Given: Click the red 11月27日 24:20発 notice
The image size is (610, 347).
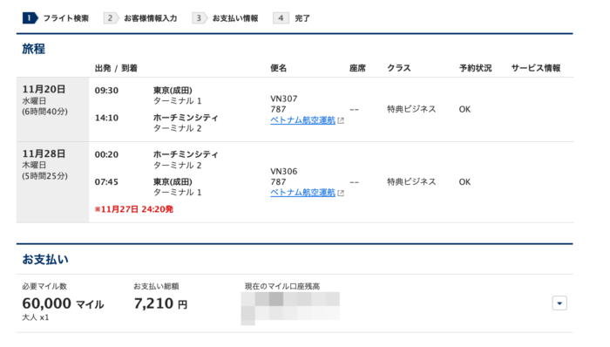Looking at the screenshot, I should [134, 209].
